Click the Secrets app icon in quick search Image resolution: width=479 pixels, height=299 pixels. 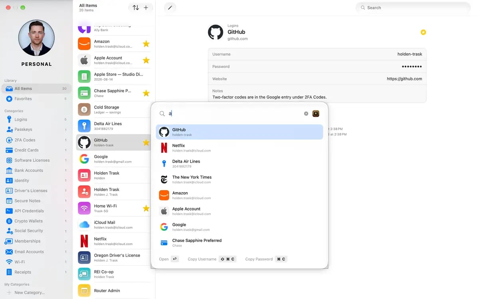tap(316, 114)
